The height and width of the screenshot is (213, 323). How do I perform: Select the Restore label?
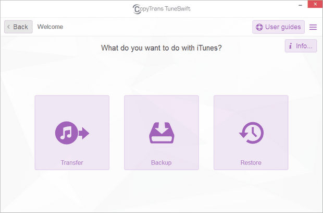251,163
